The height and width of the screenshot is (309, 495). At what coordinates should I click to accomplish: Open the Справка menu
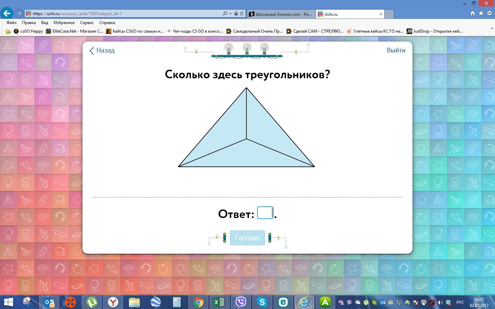107,23
